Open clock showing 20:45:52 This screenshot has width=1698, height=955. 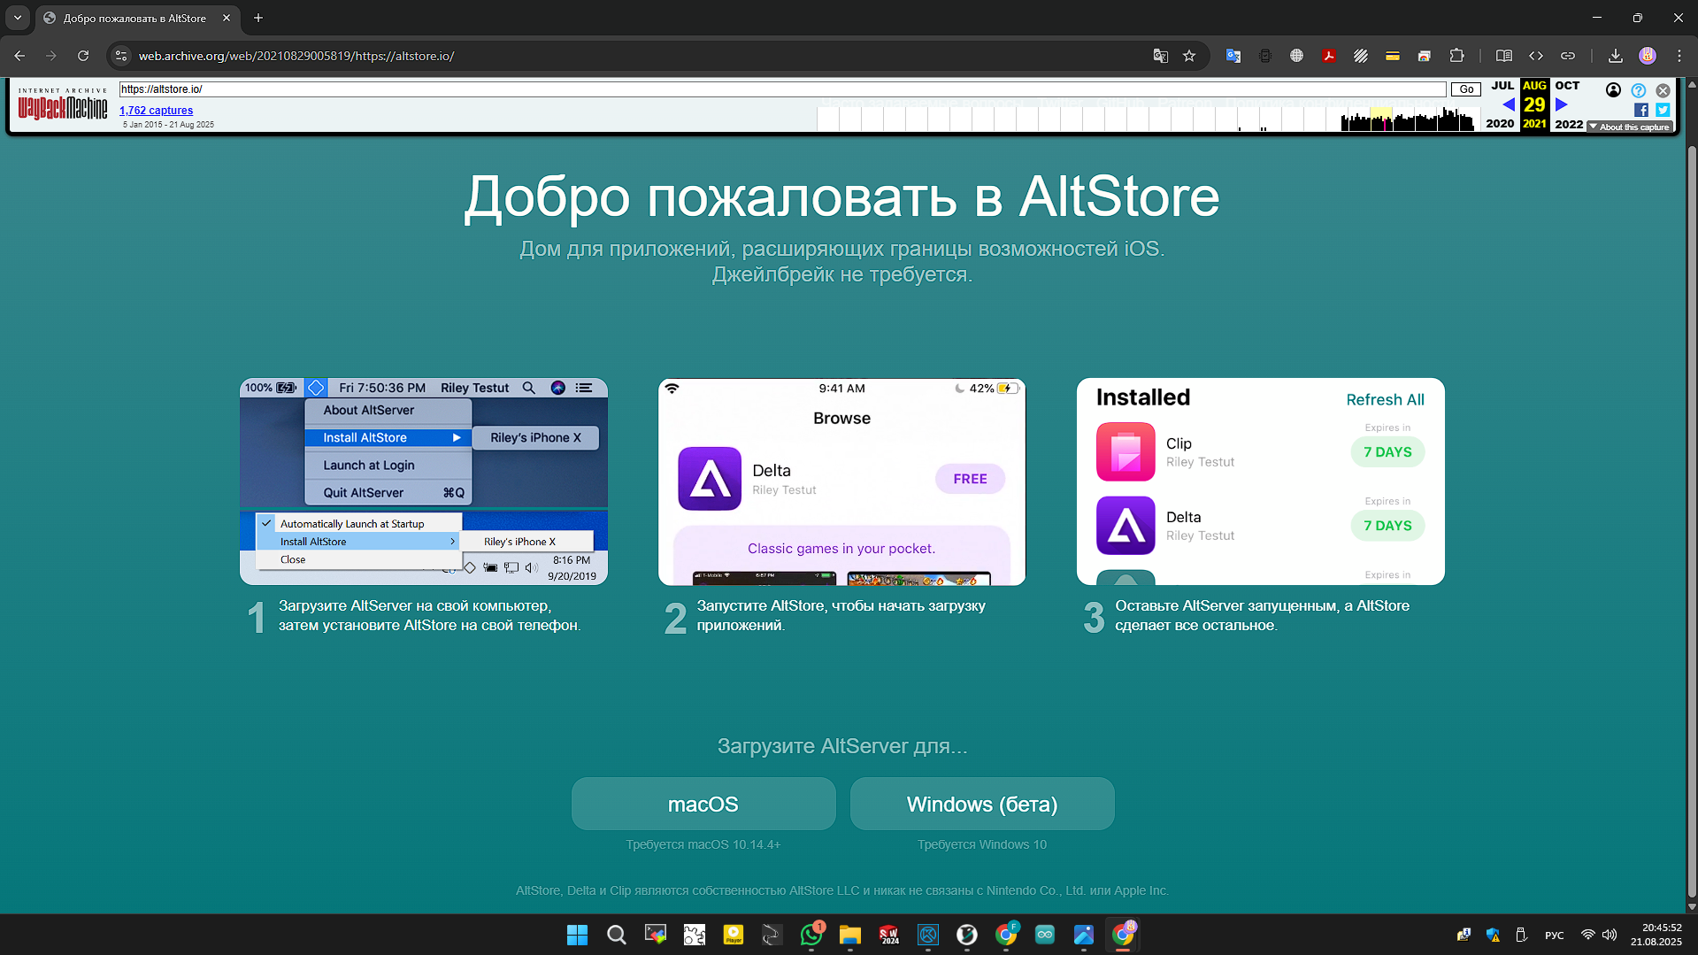(x=1656, y=935)
